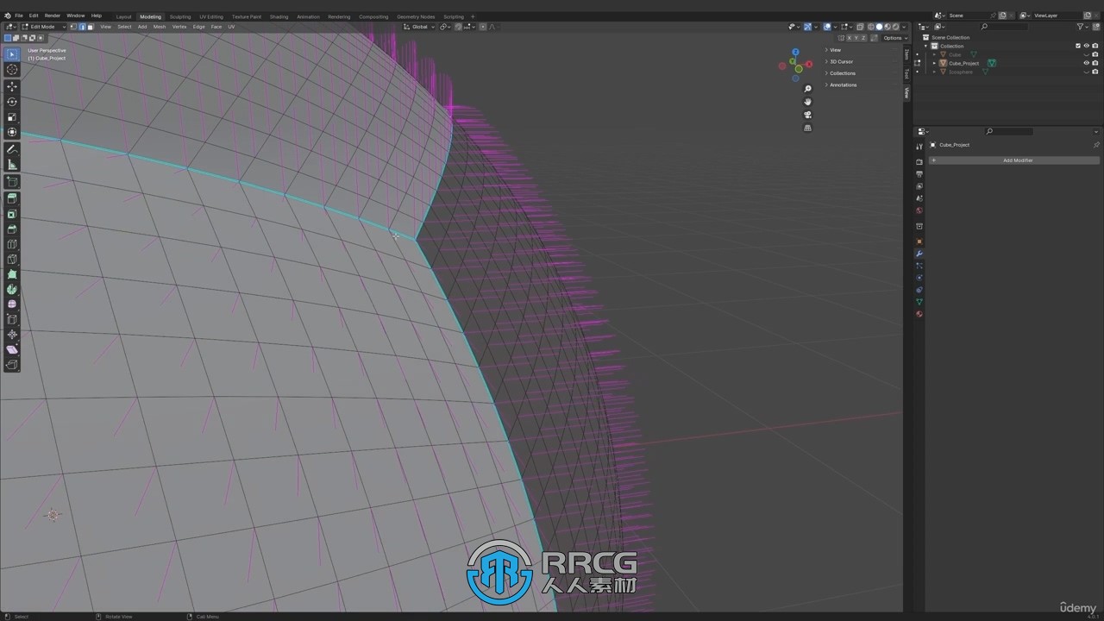
Task: Open the Item sidebar tab
Action: pyautogui.click(x=906, y=53)
